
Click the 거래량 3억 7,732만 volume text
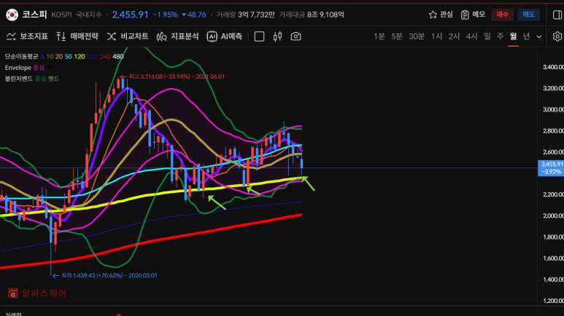[x=245, y=15]
